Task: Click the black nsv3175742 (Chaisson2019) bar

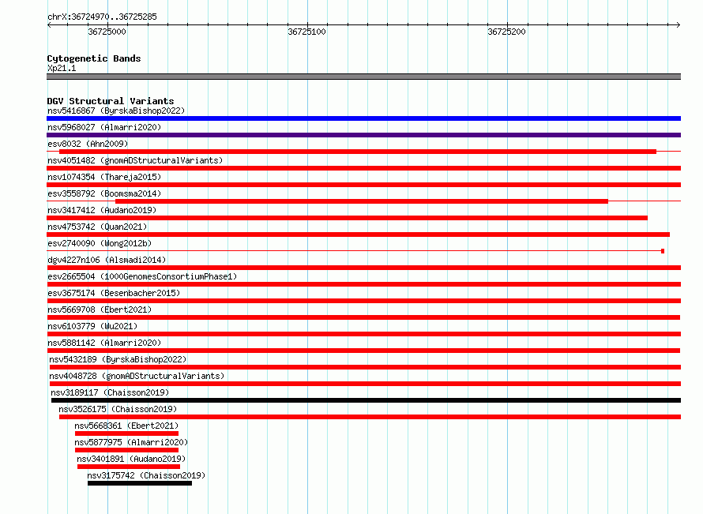Action: (x=140, y=483)
